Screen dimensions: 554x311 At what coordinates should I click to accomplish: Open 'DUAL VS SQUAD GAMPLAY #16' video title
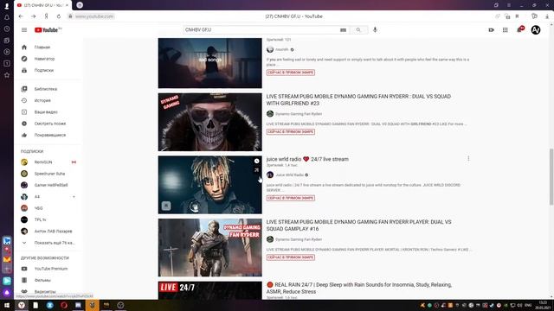click(358, 225)
